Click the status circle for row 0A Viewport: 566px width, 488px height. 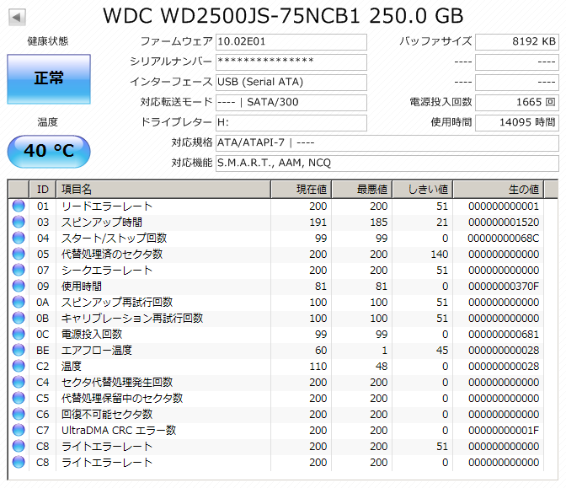click(19, 302)
